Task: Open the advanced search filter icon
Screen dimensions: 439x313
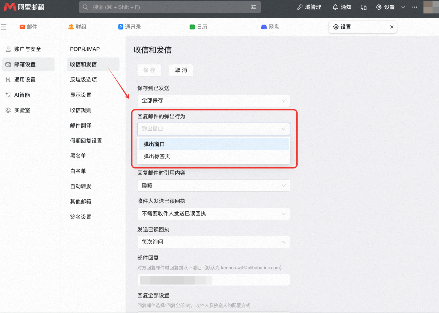Action: pyautogui.click(x=254, y=7)
